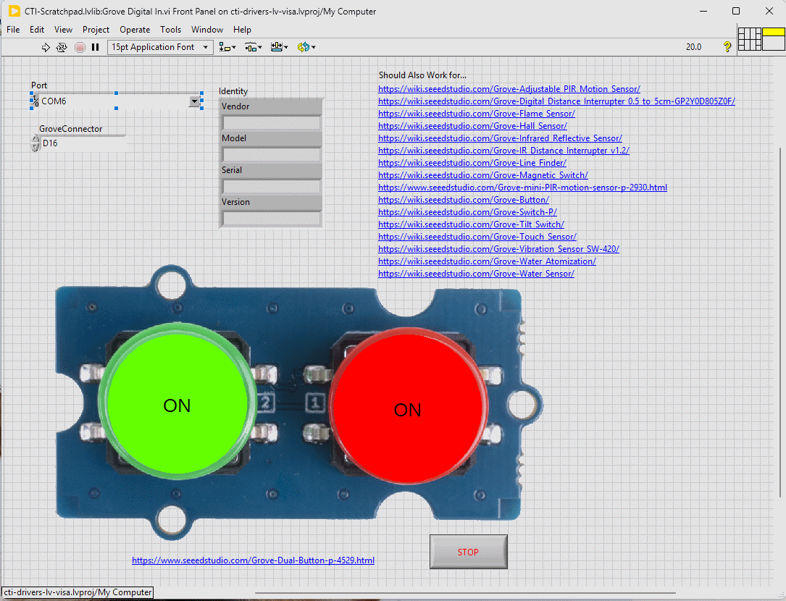Click the GroveConnector increment/decrement arrows
The height and width of the screenshot is (601, 786).
pos(35,143)
